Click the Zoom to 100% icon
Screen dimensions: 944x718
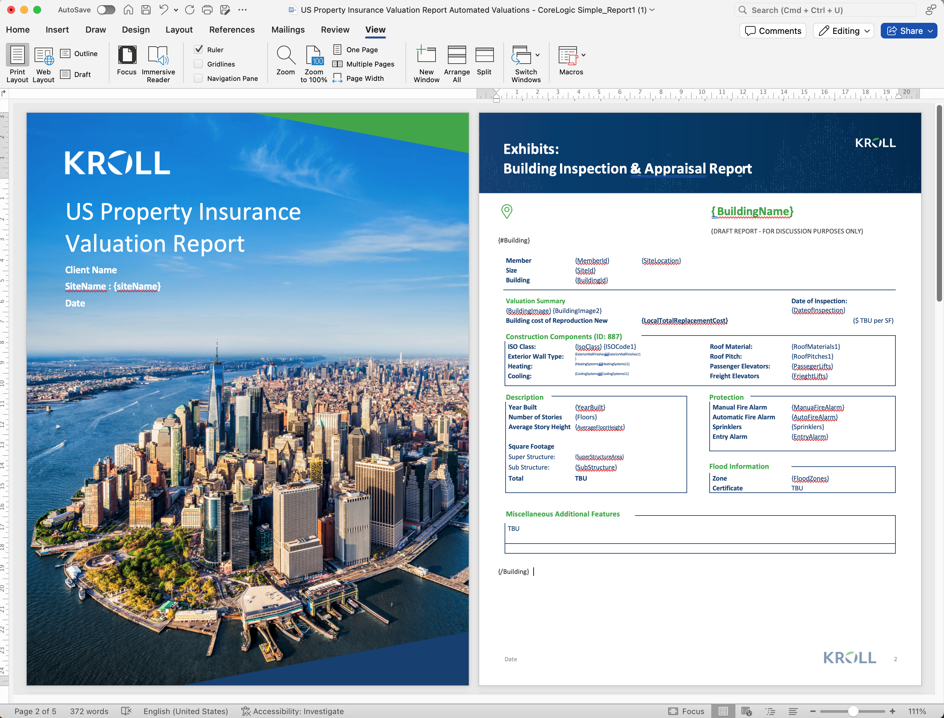(x=314, y=55)
